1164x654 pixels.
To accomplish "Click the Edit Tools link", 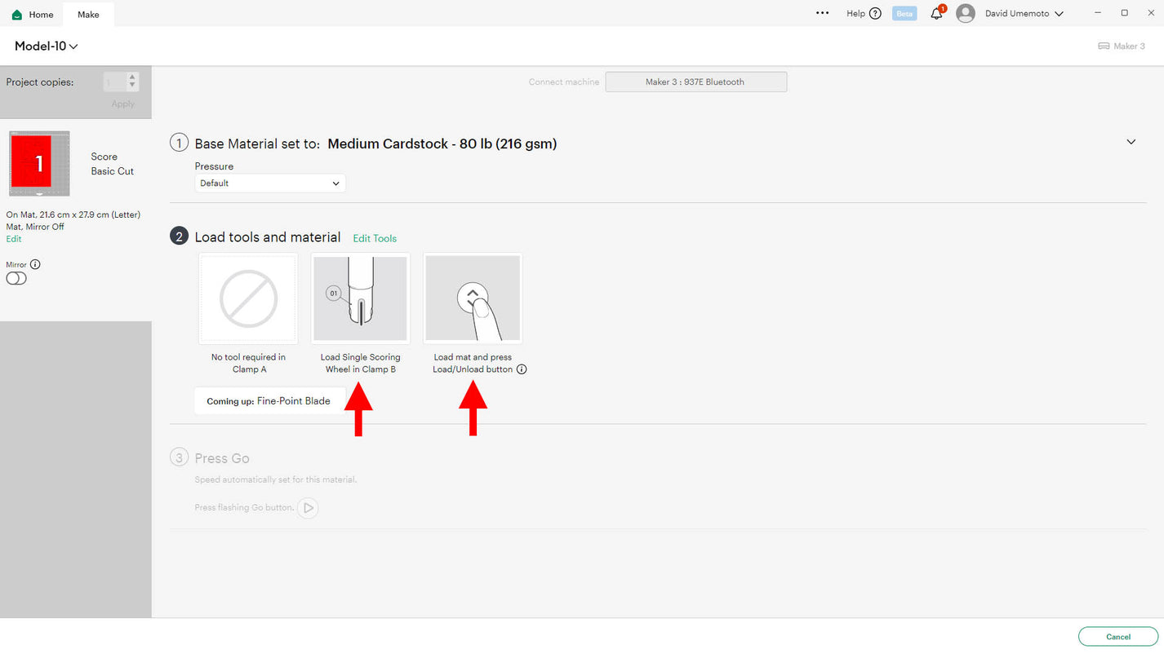I will (375, 238).
